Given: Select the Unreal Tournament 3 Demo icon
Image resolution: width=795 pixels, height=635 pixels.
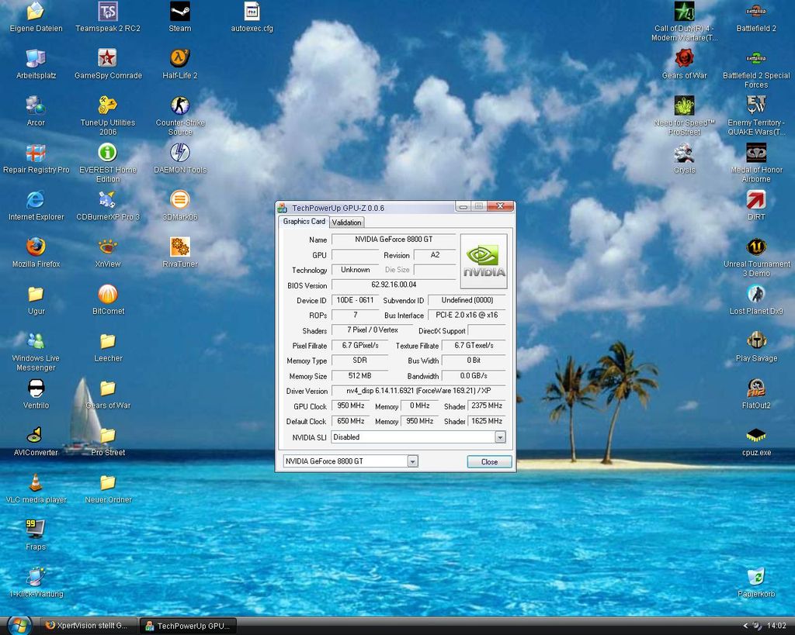Looking at the screenshot, I should click(756, 247).
